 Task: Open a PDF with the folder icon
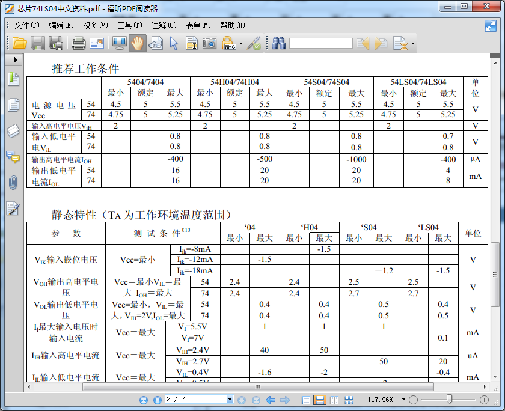pyautogui.click(x=19, y=43)
